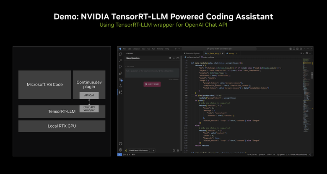Screen dimensions: 327x174
Task: Open the Testing flask view
Action: tap(120, 86)
